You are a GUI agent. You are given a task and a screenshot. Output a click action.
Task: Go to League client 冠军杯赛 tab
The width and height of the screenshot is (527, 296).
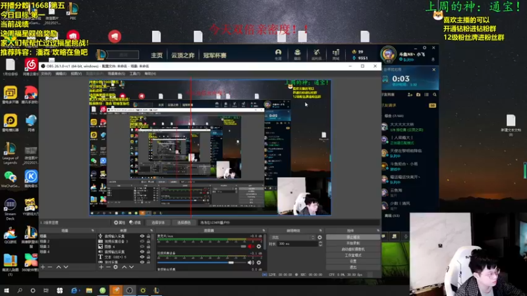pyautogui.click(x=215, y=55)
